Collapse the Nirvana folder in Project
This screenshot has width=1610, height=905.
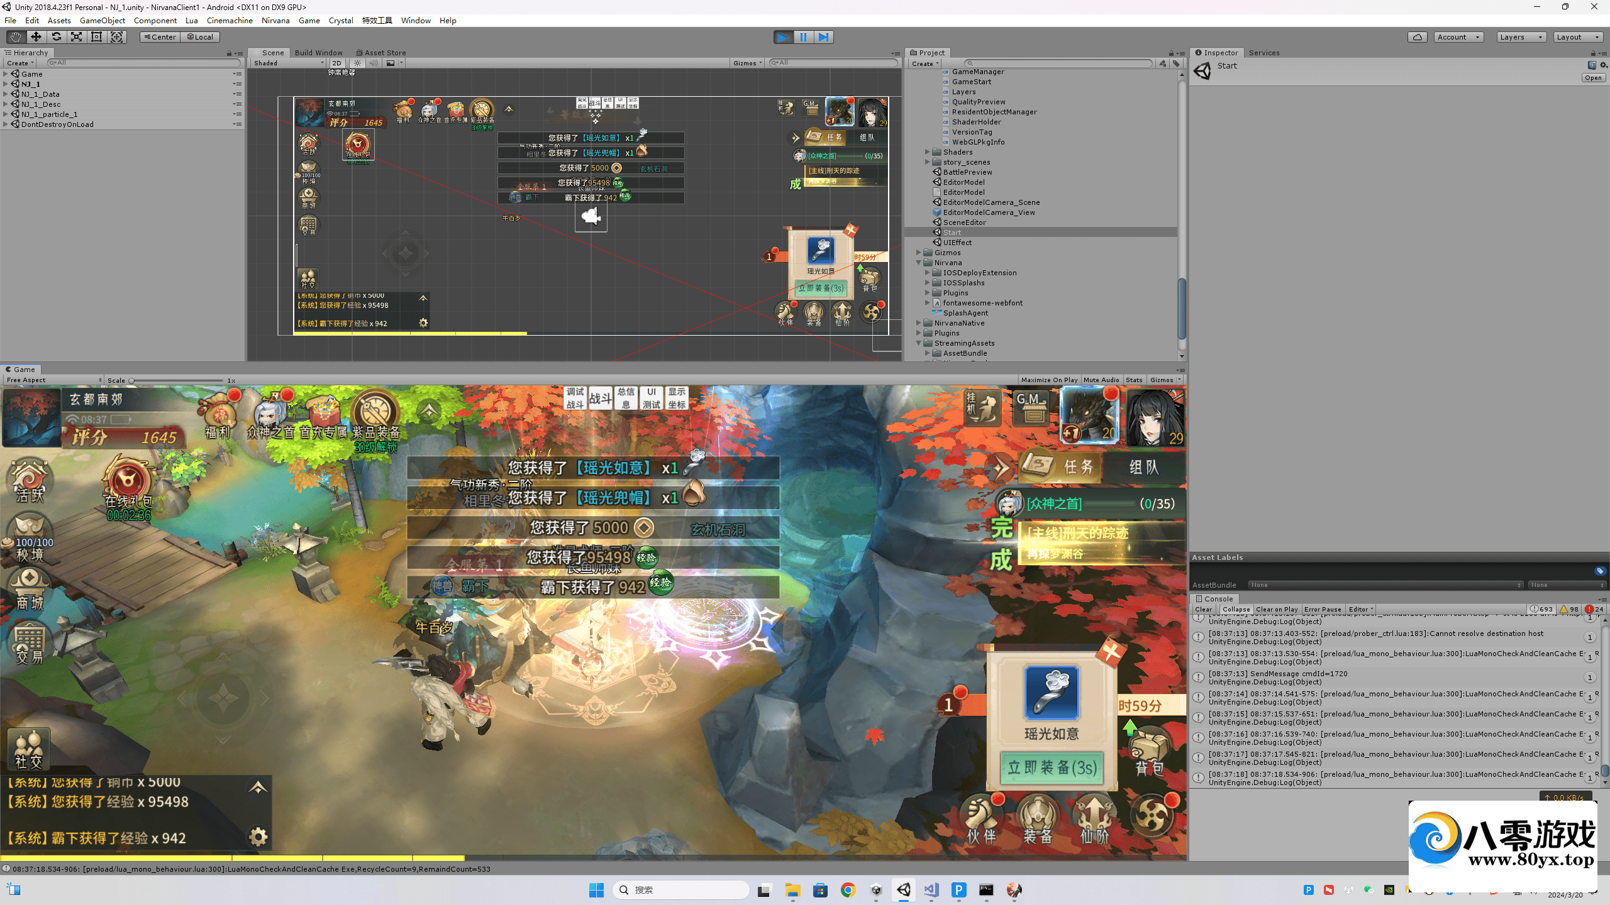tap(918, 263)
